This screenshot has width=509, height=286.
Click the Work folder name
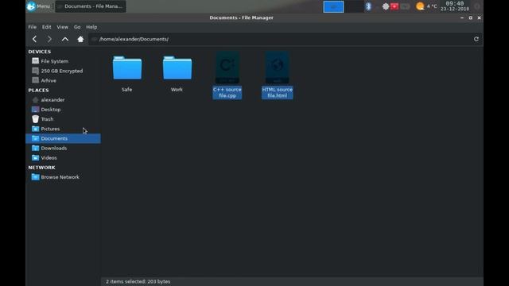177,90
